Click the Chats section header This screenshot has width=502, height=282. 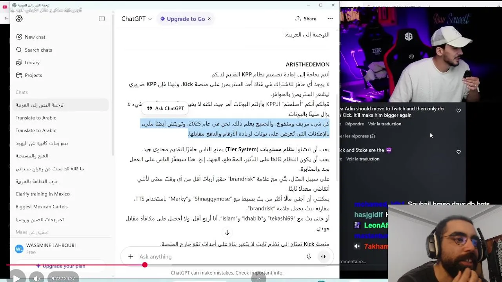tap(22, 92)
